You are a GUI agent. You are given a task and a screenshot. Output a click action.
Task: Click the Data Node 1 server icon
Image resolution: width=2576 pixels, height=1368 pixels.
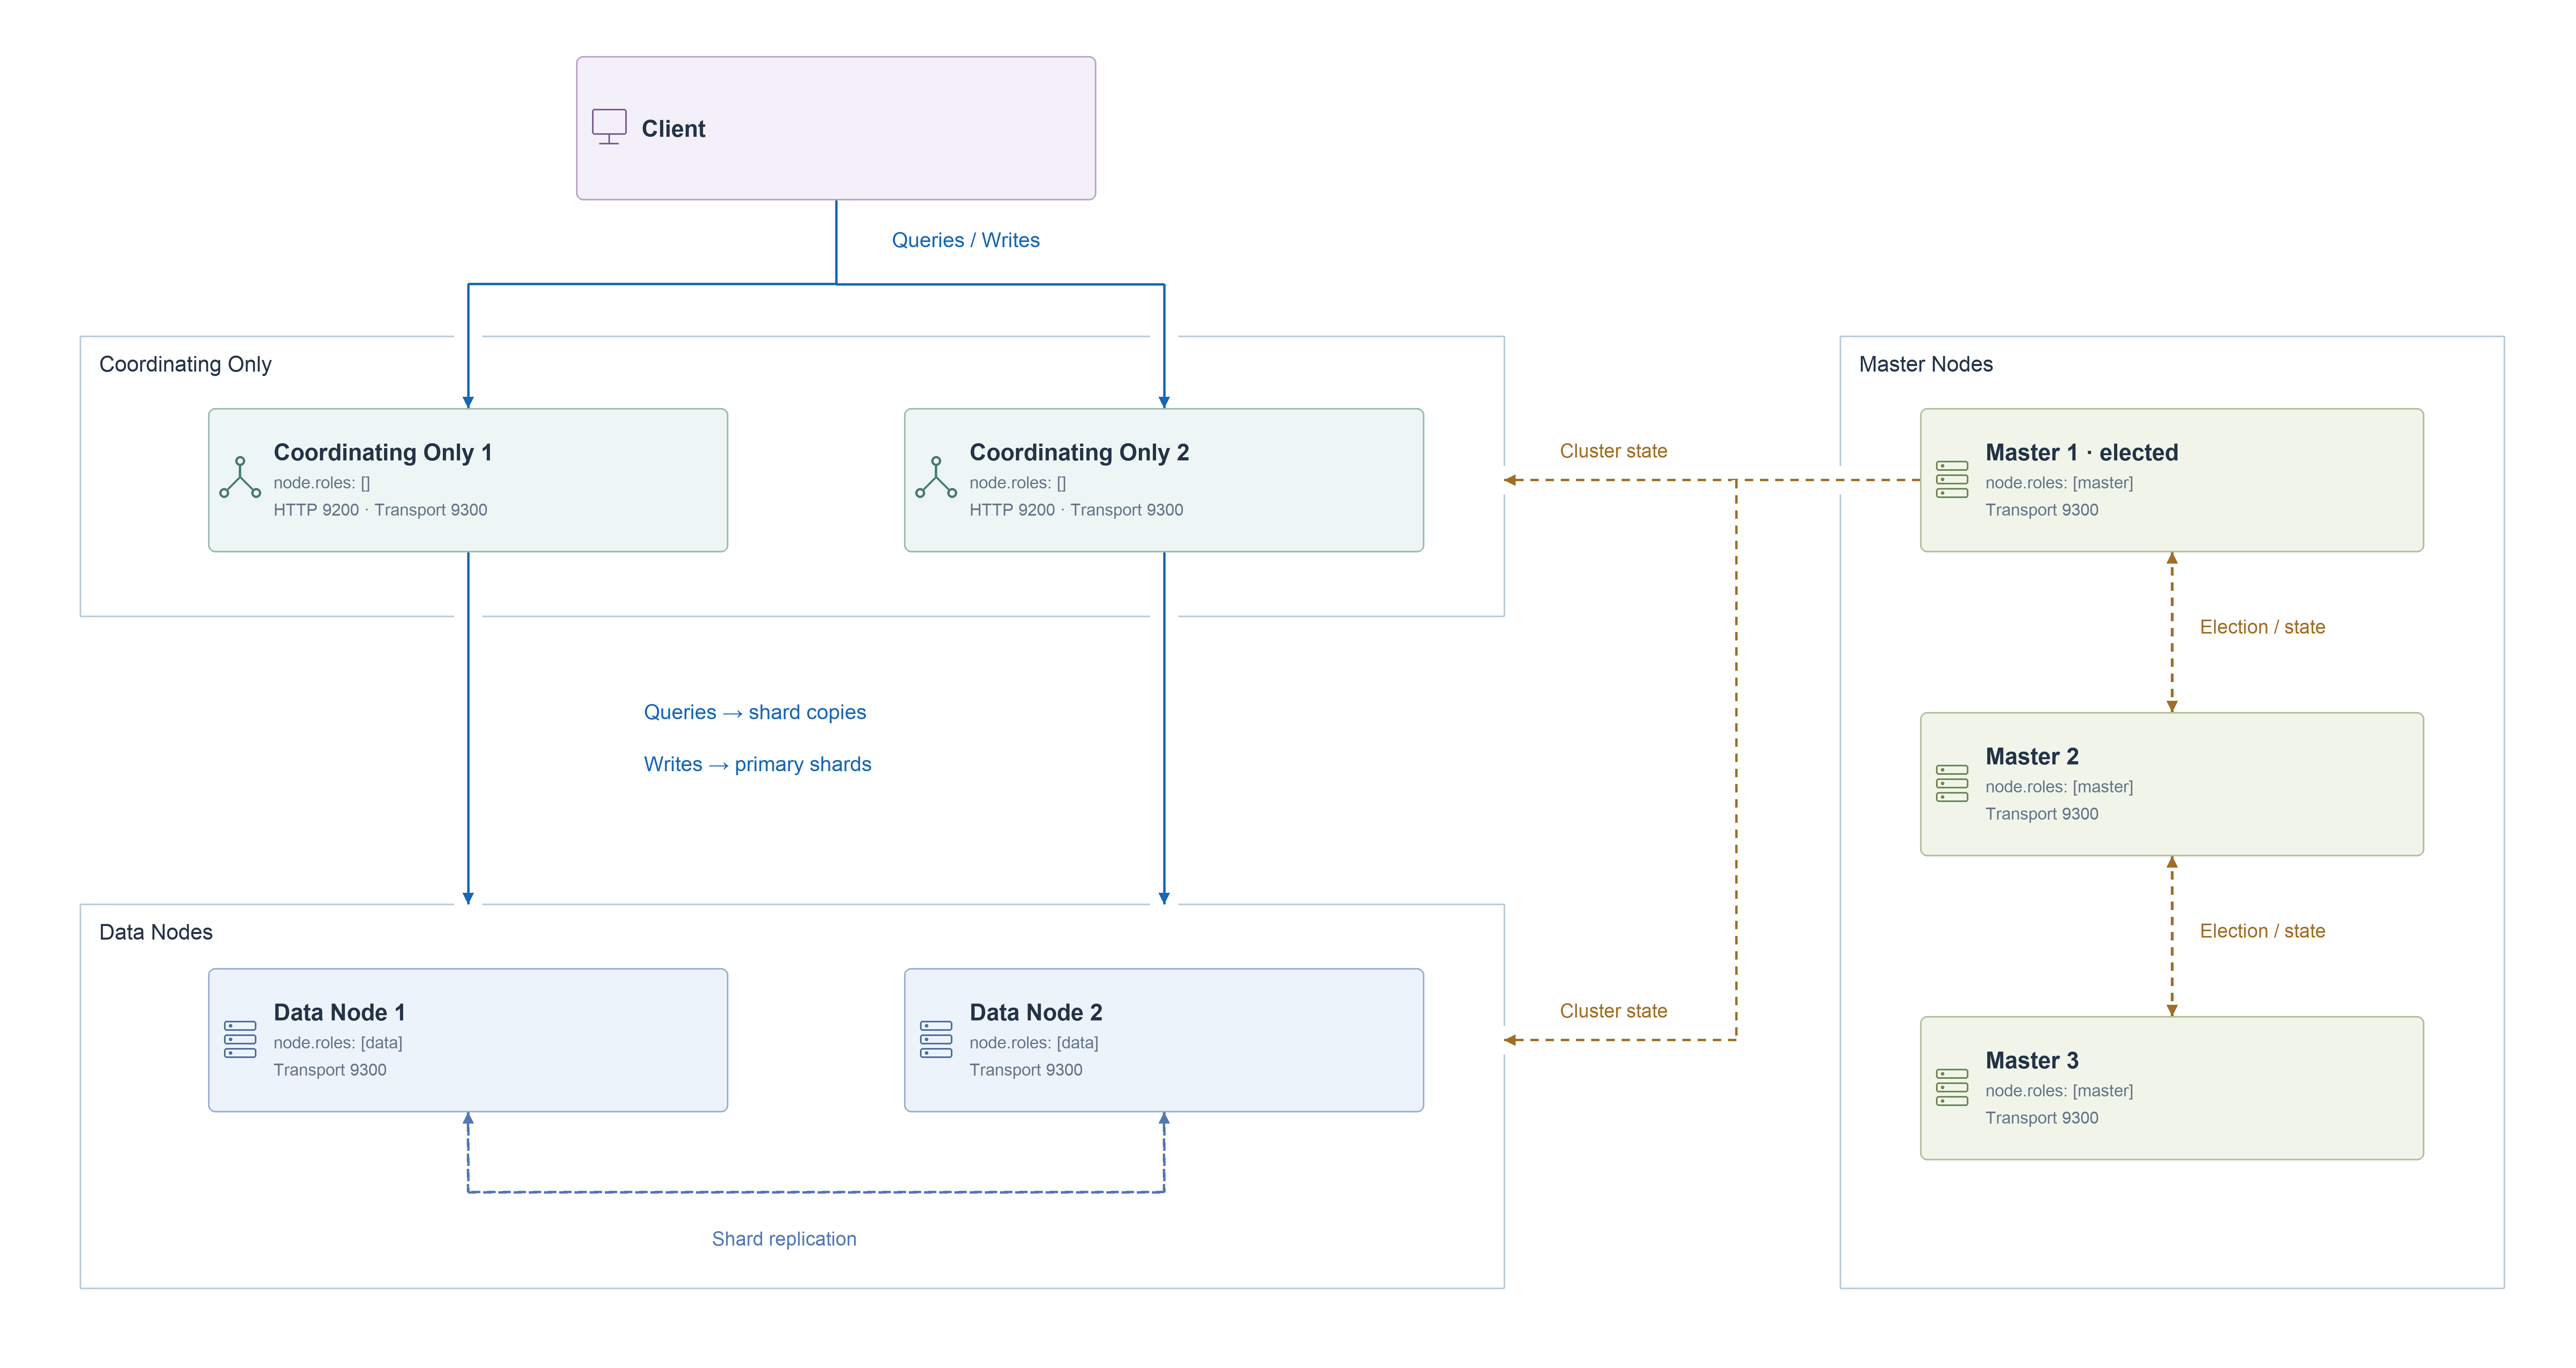click(x=240, y=1039)
